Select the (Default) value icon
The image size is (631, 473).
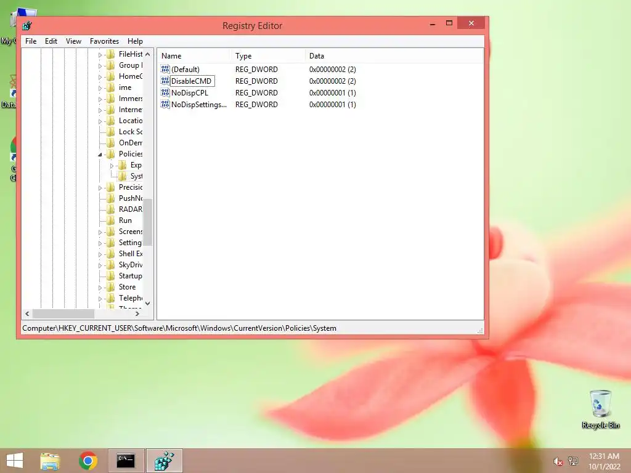(x=165, y=69)
